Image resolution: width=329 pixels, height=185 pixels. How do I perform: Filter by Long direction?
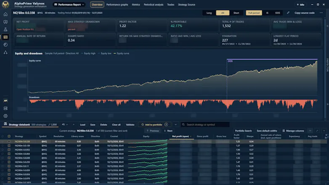(x=209, y=13)
